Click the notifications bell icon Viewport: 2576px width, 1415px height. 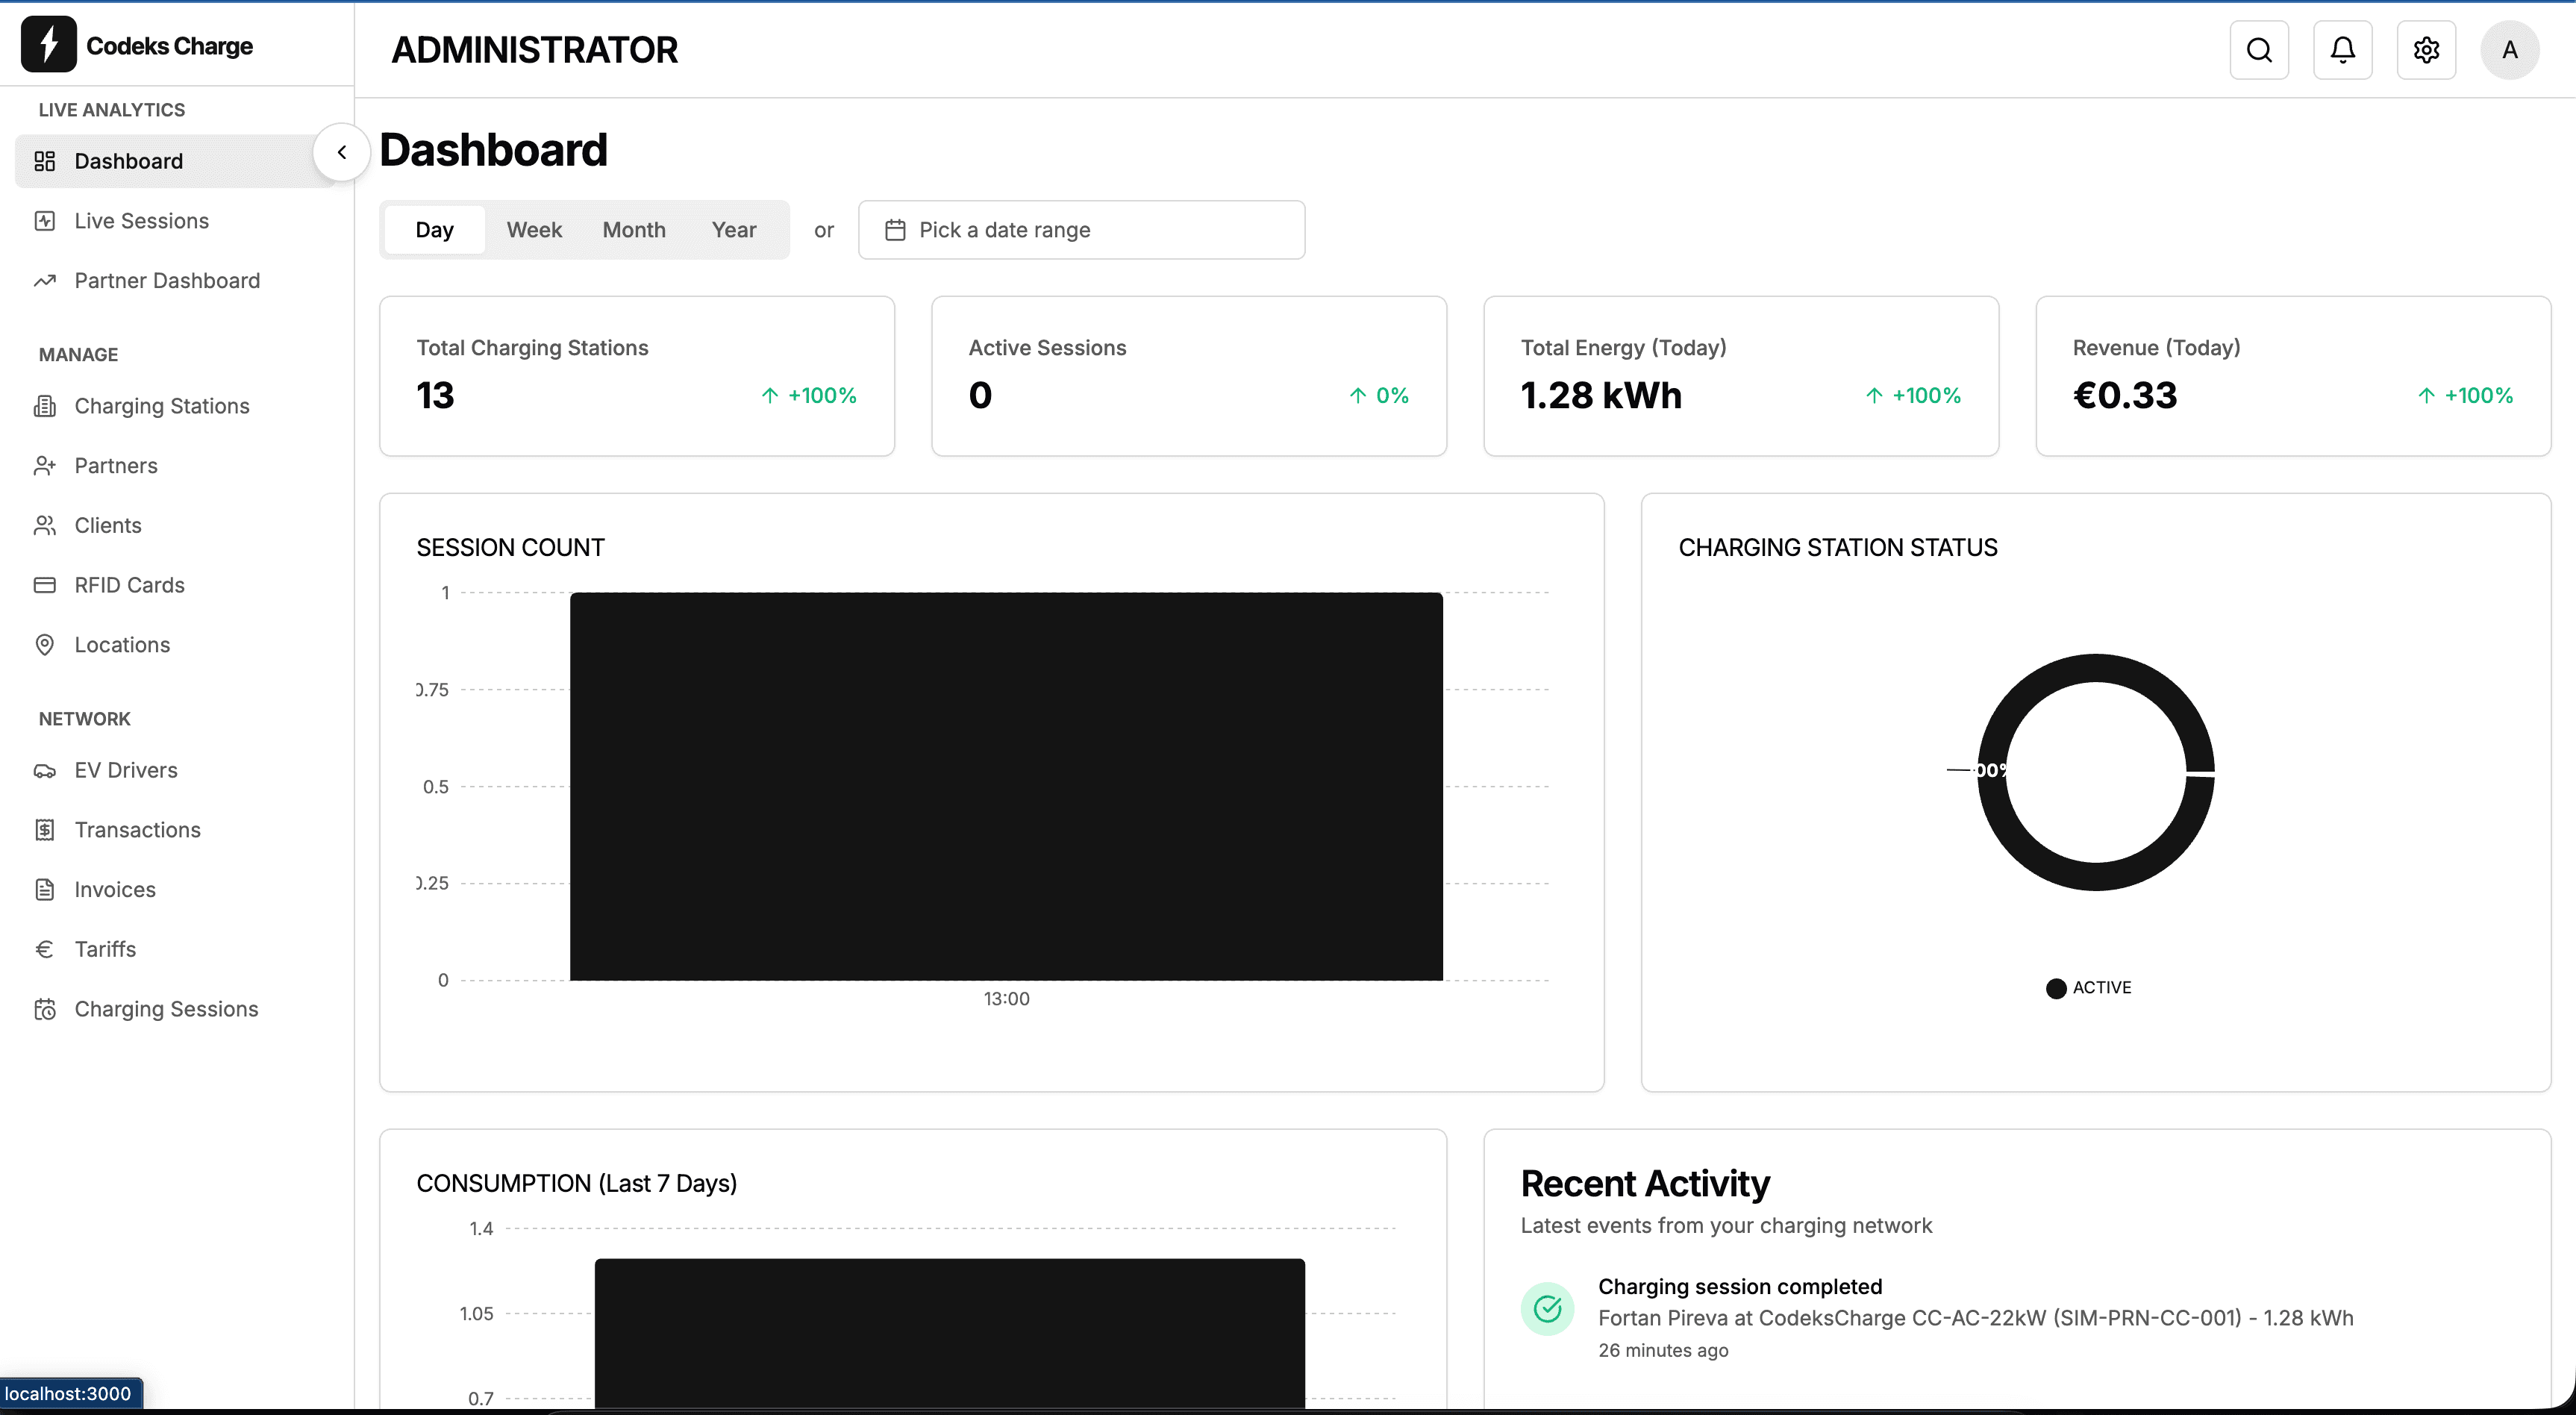[x=2343, y=49]
